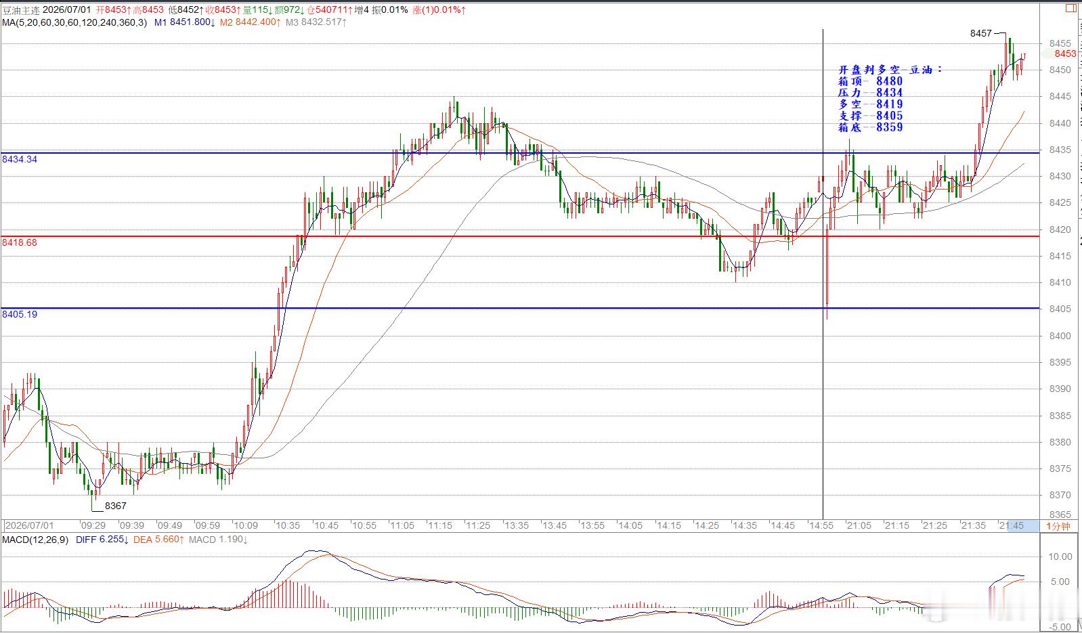Image resolution: width=1082 pixels, height=633 pixels.
Task: Click the 涨(1)0.01% change value in header
Action: click(x=439, y=10)
